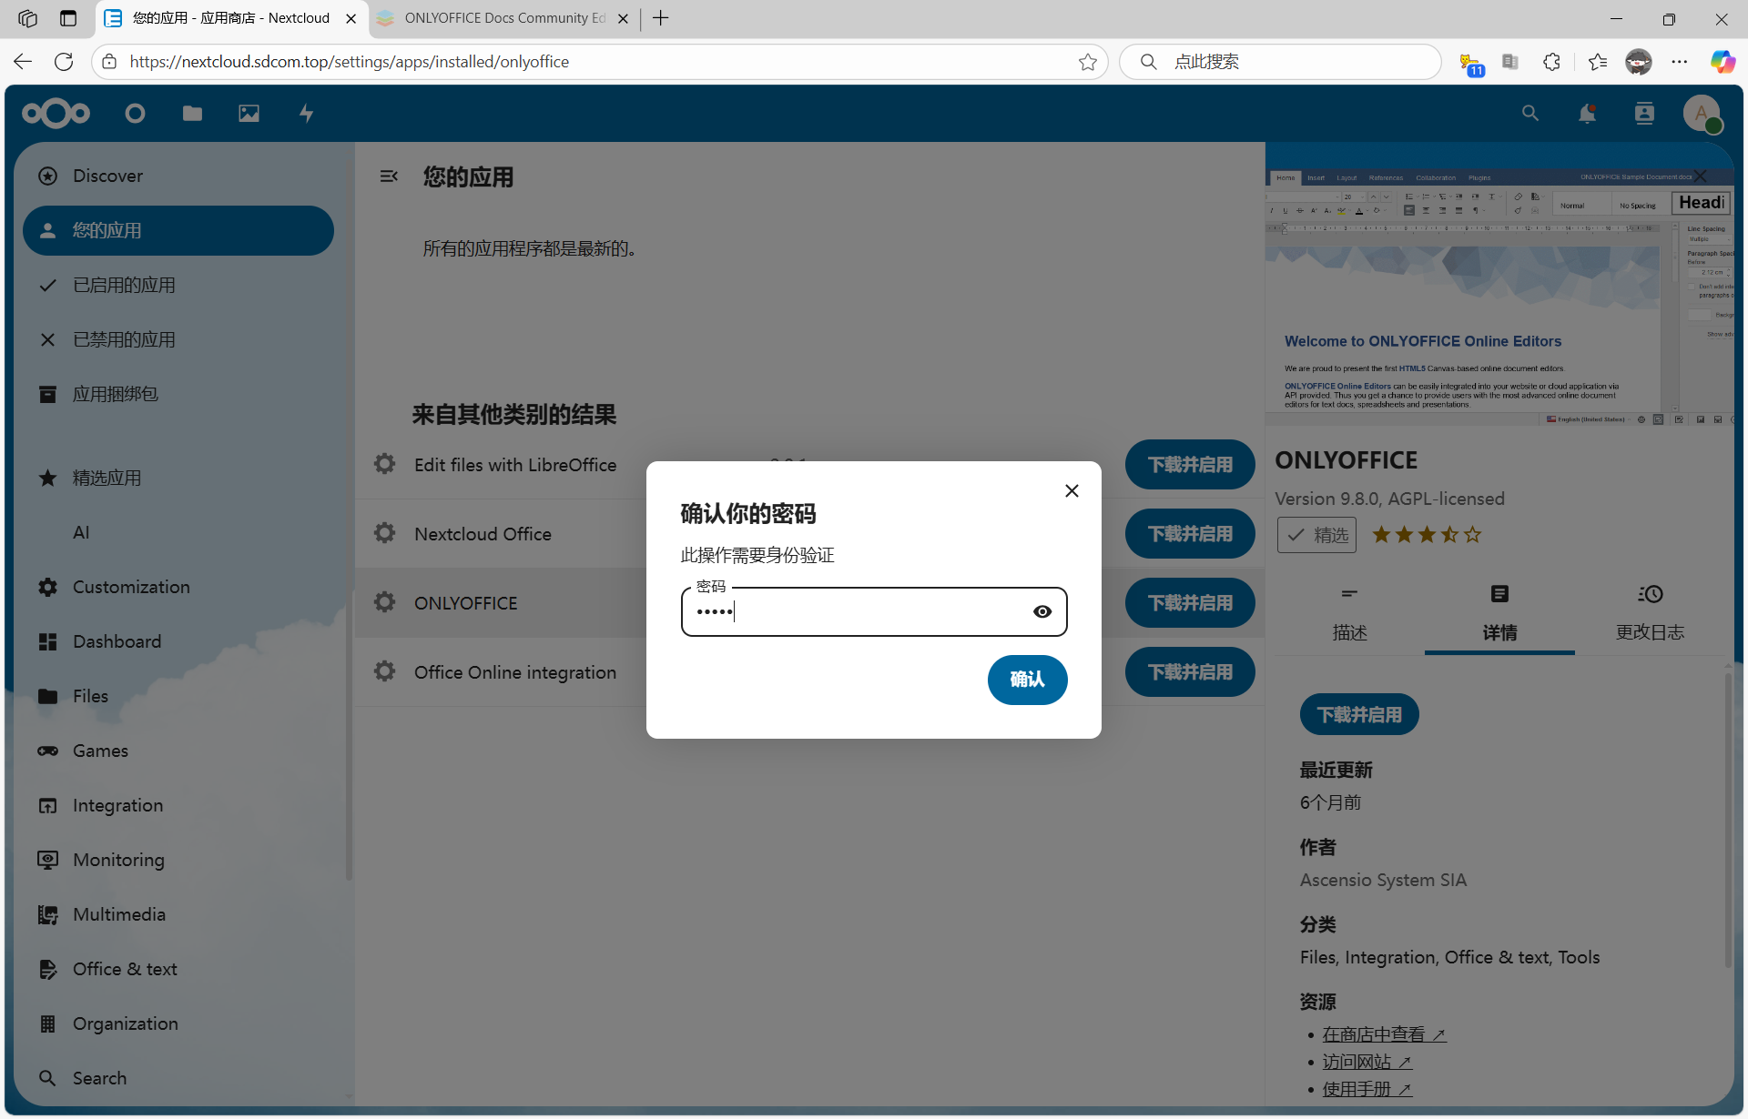This screenshot has width=1748, height=1119.
Task: Open Nextcloud Files folder icon in header
Action: (192, 114)
